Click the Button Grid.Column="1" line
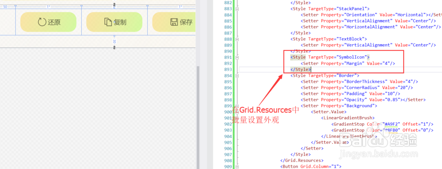This screenshot has width=442, height=169. click(x=311, y=166)
